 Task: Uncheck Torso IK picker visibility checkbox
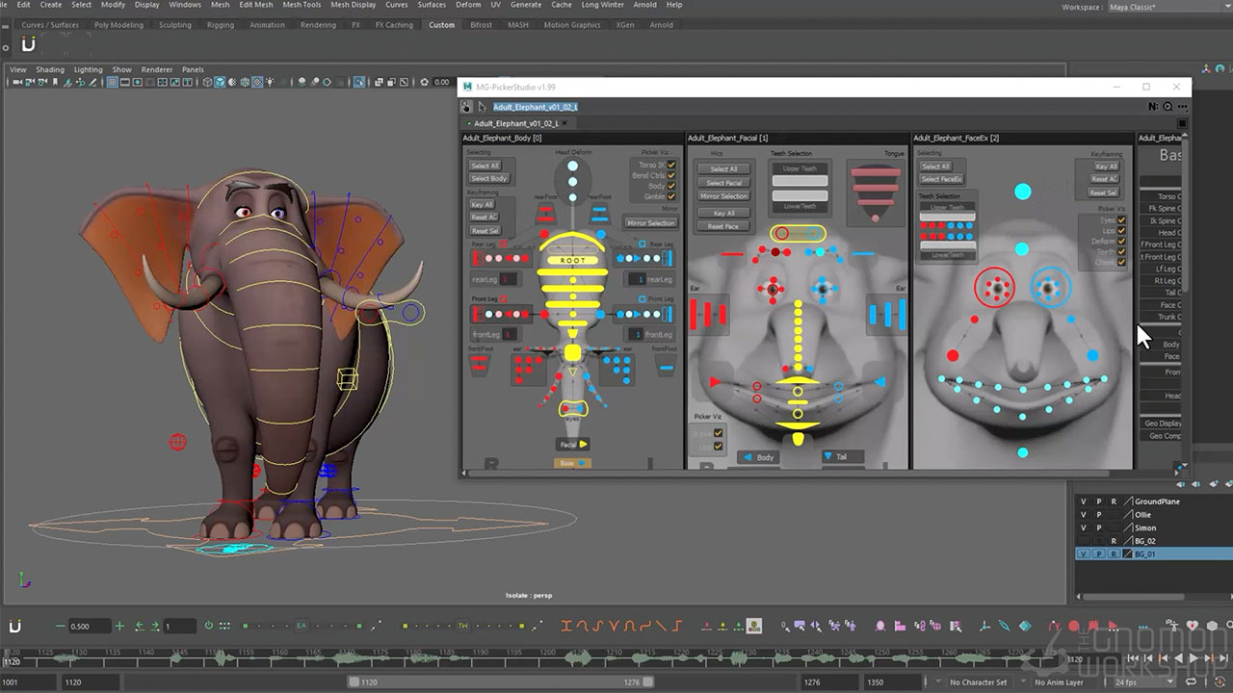pyautogui.click(x=671, y=165)
